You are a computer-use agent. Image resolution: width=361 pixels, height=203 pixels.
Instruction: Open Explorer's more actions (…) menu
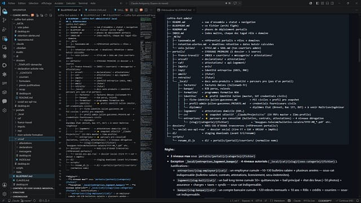pyautogui.click(x=51, y=10)
